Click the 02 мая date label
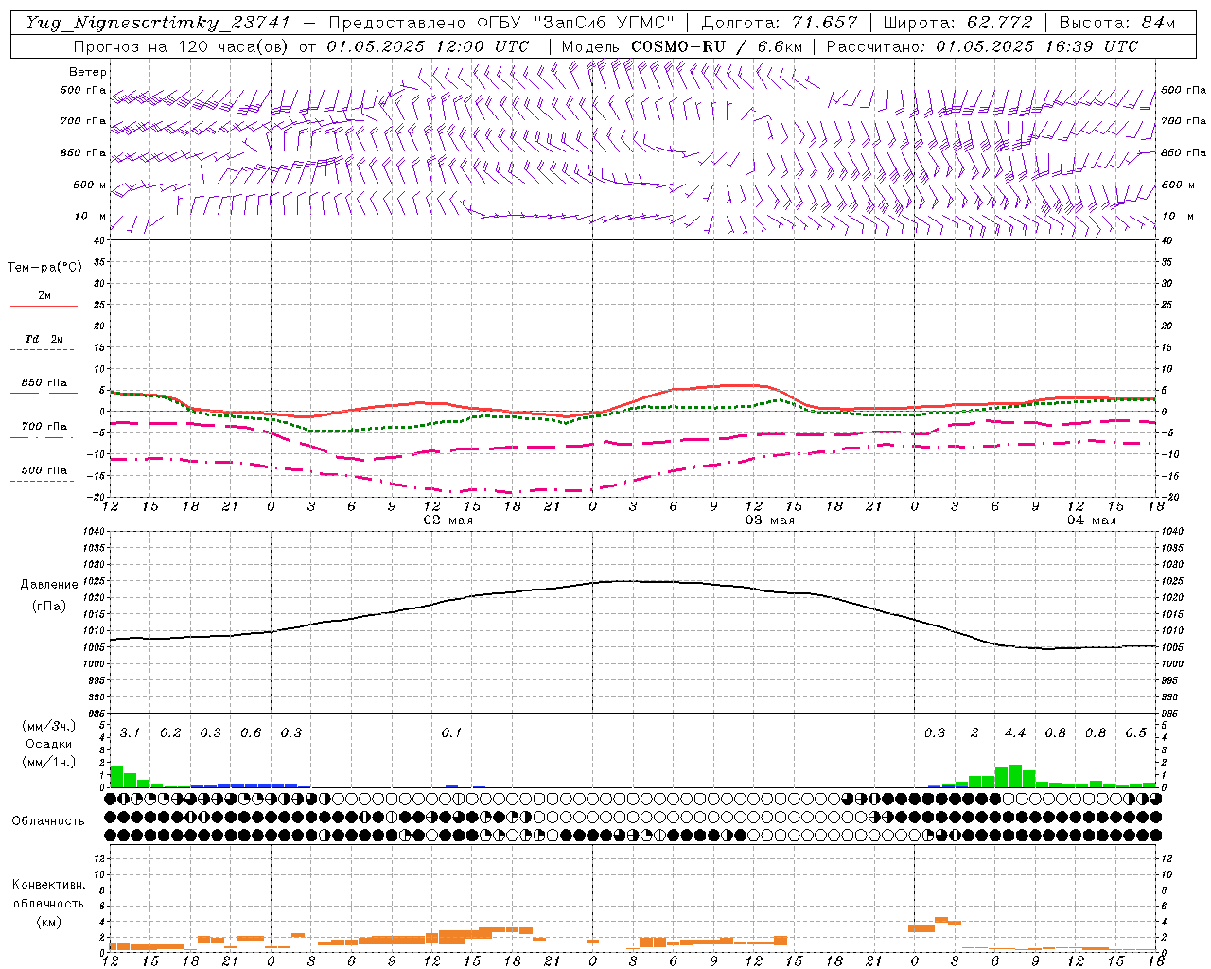1211x969 pixels. [x=448, y=520]
